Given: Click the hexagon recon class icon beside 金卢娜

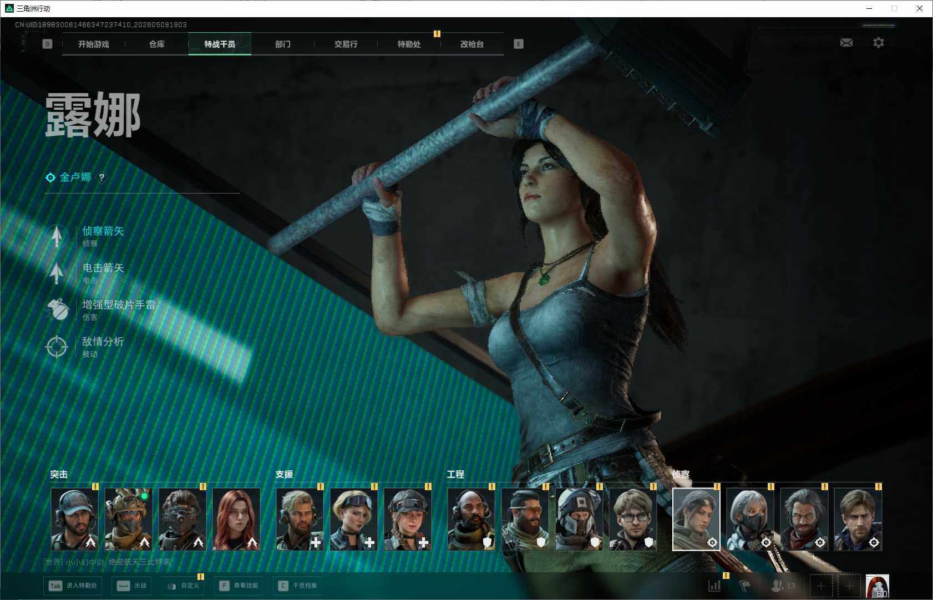Looking at the screenshot, I should click(50, 177).
